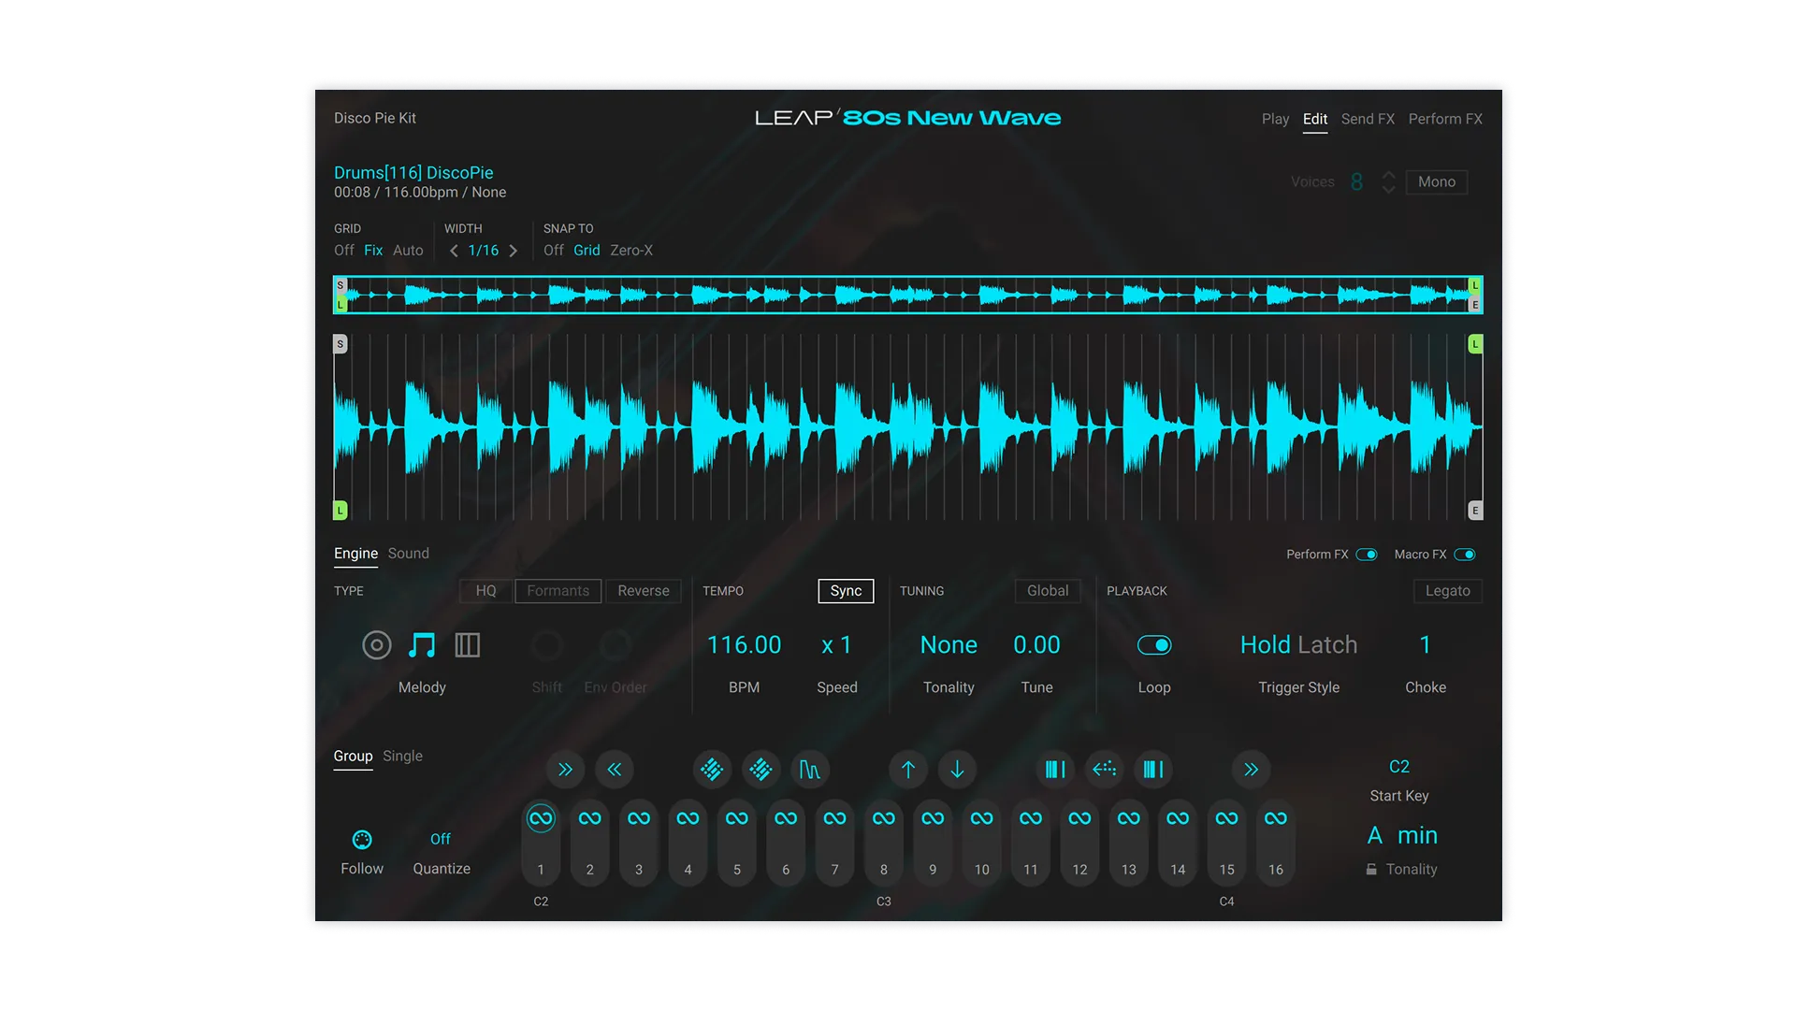Select the Slice bars engine type icon
Viewport: 1796px width, 1010px height.
467,645
